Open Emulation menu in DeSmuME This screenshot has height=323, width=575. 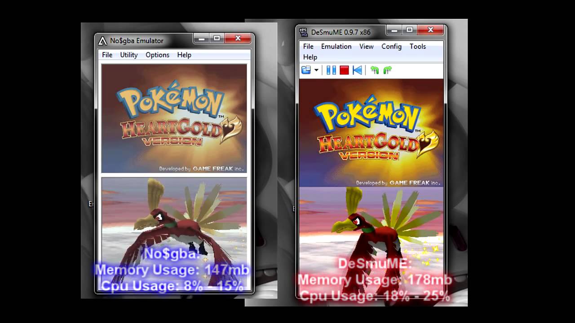click(336, 46)
